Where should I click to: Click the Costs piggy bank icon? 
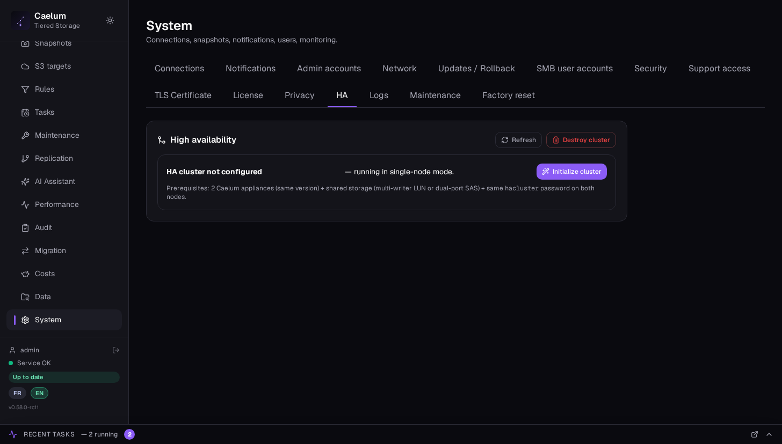pos(25,274)
